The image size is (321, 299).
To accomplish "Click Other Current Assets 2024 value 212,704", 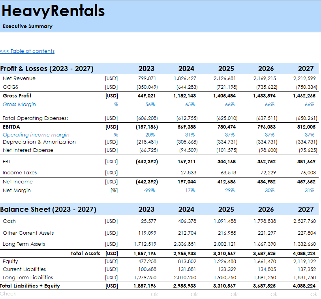I will click(187, 233).
